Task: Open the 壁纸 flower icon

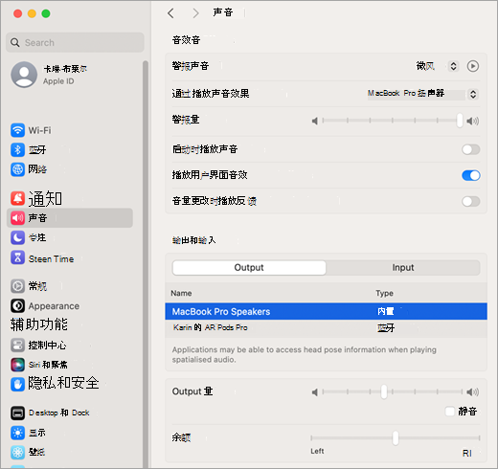Action: pos(17,452)
